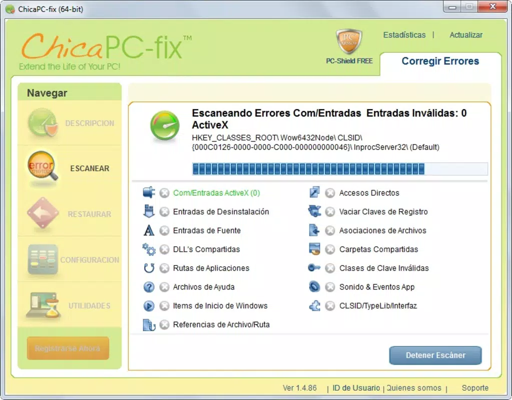Click the Entradas de Desinstalación icon

tap(149, 211)
